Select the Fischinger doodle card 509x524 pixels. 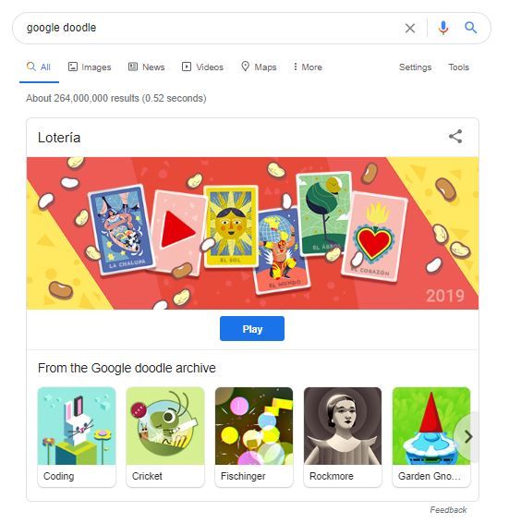click(254, 436)
